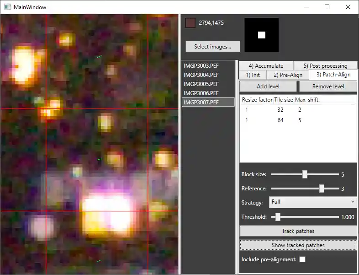Select the level row with tile size 64
The width and height of the screenshot is (359, 275).
point(298,120)
